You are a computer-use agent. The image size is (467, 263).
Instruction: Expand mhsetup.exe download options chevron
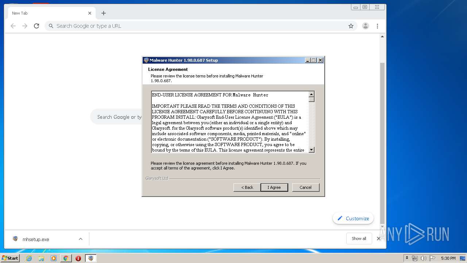point(81,239)
